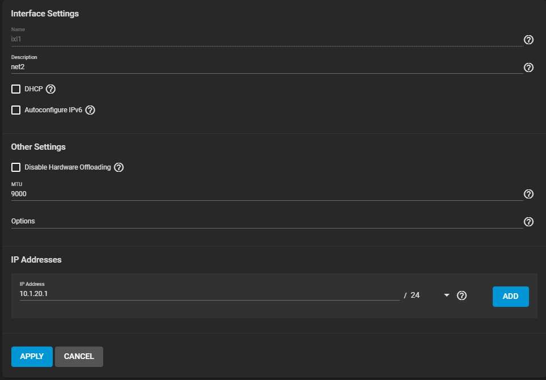Open help icon for Description field
Viewport: 546px width, 380px height.
528,67
